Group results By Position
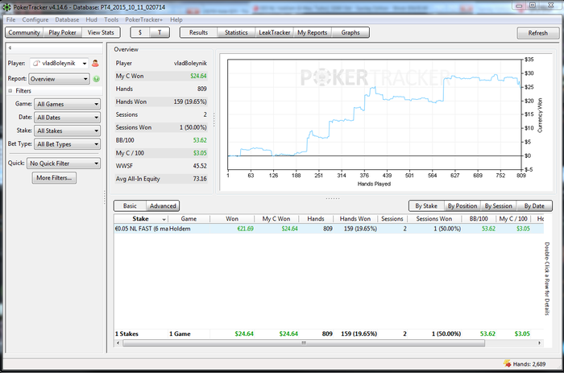The height and width of the screenshot is (373, 564). 462,205
